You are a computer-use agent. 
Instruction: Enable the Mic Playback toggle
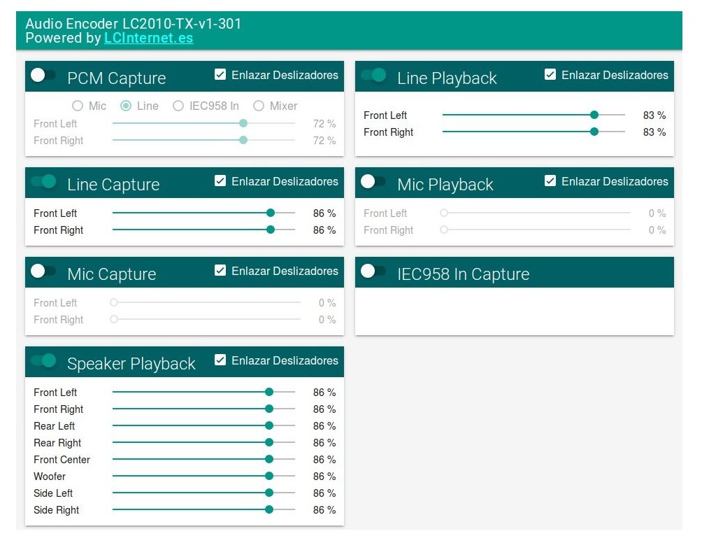(x=373, y=181)
